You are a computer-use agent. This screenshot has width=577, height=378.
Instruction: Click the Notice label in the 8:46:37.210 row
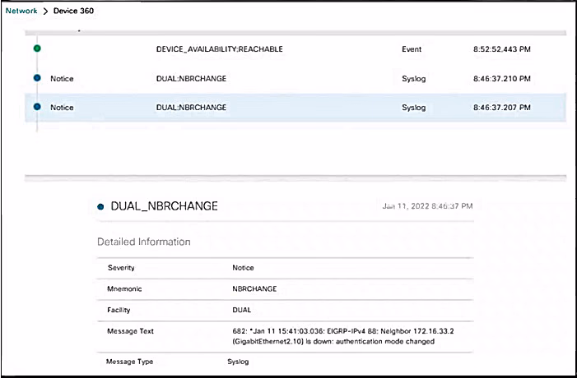pos(62,79)
